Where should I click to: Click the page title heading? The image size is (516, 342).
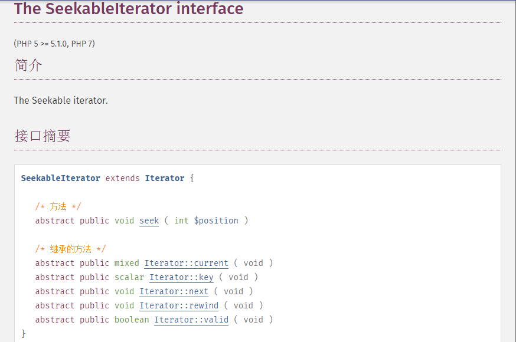coord(129,9)
